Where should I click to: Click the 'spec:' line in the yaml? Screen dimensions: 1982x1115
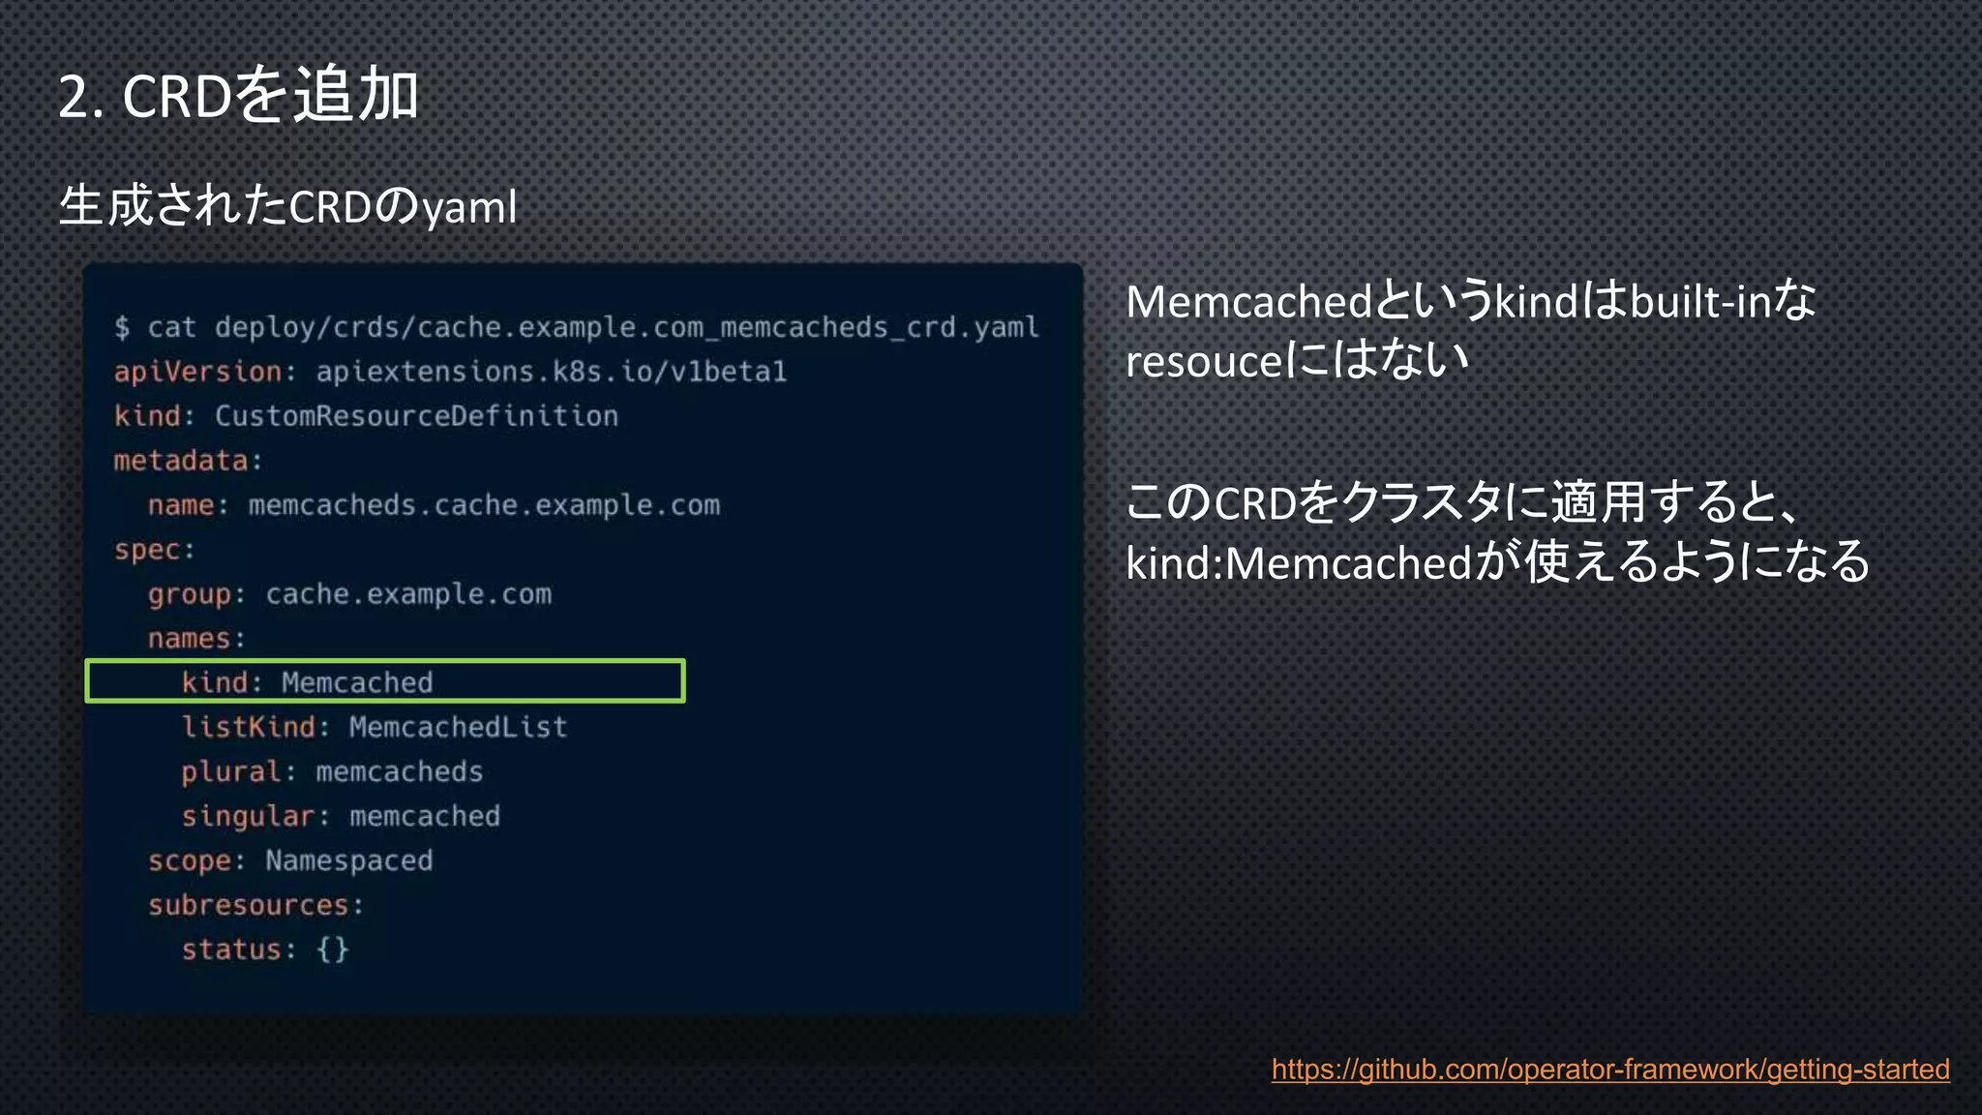155,550
